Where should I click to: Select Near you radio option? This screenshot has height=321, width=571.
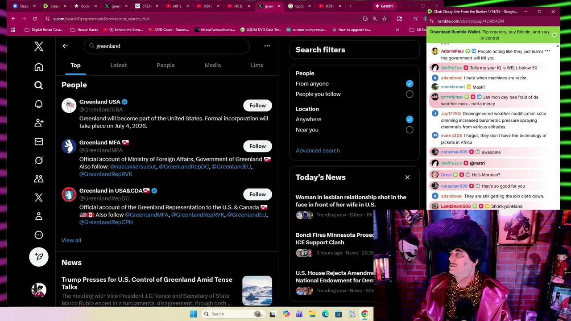[410, 130]
